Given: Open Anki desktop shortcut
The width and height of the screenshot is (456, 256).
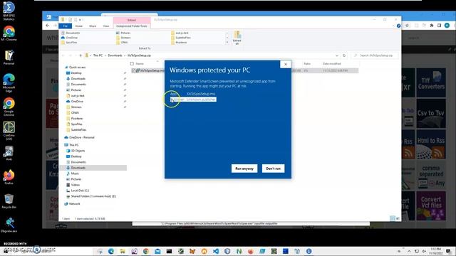Looking at the screenshot, I should pos(9,154).
